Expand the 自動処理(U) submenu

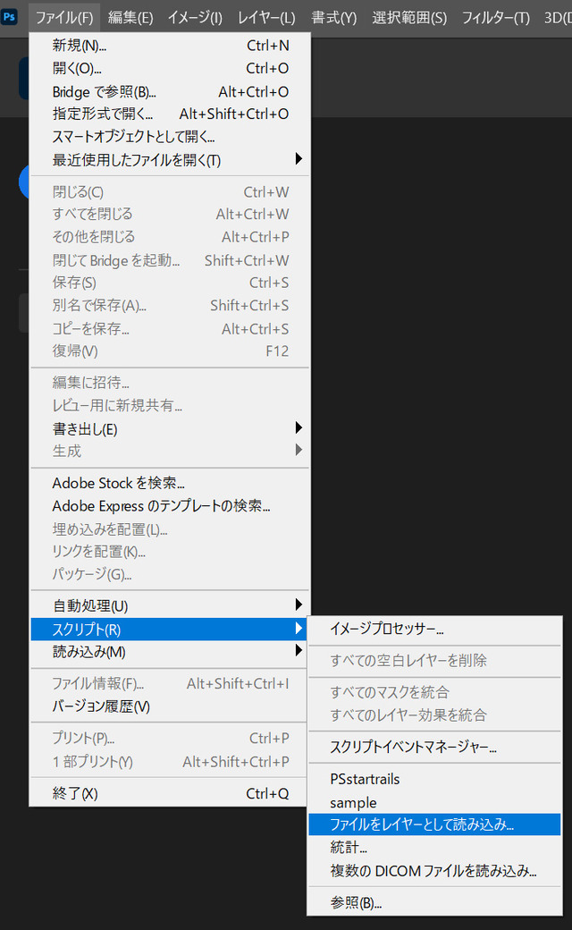click(170, 605)
